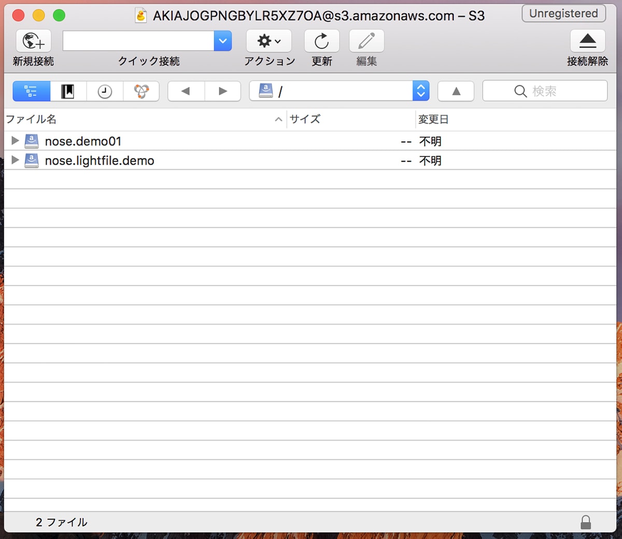Expand the nose.demo01 bucket
This screenshot has height=539, width=622.
[x=15, y=140]
